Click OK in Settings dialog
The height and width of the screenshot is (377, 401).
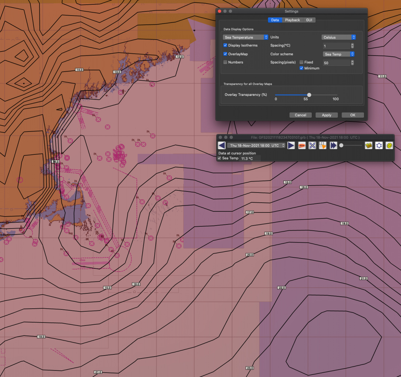[353, 115]
